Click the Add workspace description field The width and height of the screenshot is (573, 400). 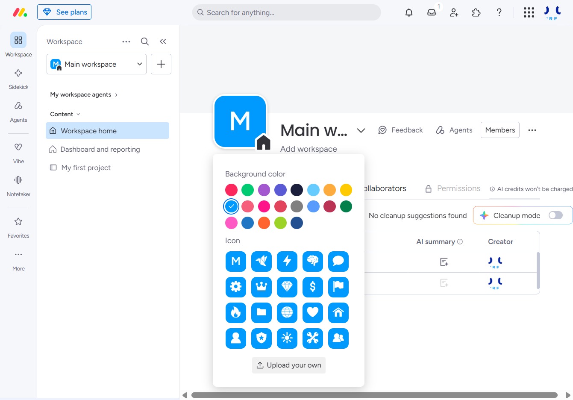(x=309, y=149)
